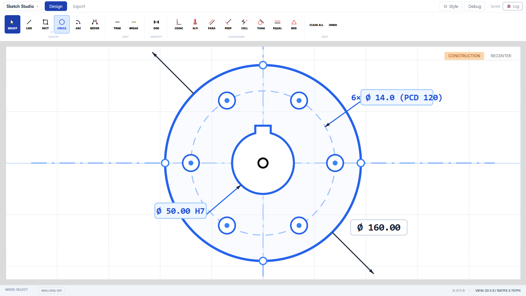This screenshot has height=296, width=526.
Task: Activate the Arc tool
Action: pos(78,24)
